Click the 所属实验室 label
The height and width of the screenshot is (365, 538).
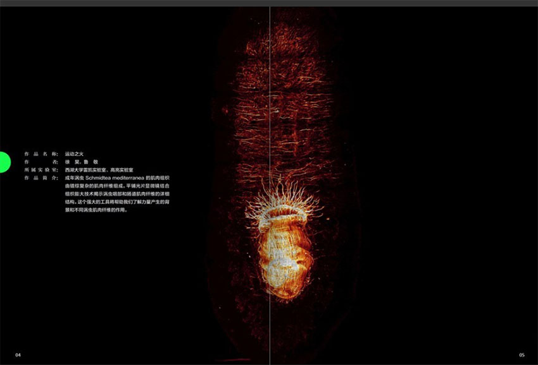[x=41, y=170]
